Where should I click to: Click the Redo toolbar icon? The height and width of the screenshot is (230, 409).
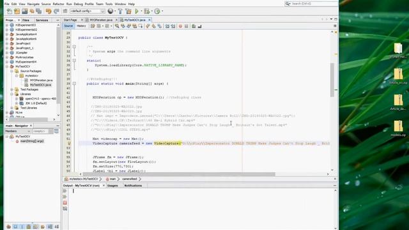coord(56,11)
